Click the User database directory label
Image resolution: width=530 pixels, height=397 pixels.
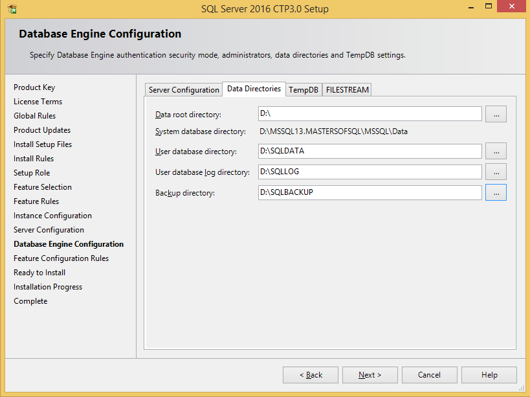196,152
